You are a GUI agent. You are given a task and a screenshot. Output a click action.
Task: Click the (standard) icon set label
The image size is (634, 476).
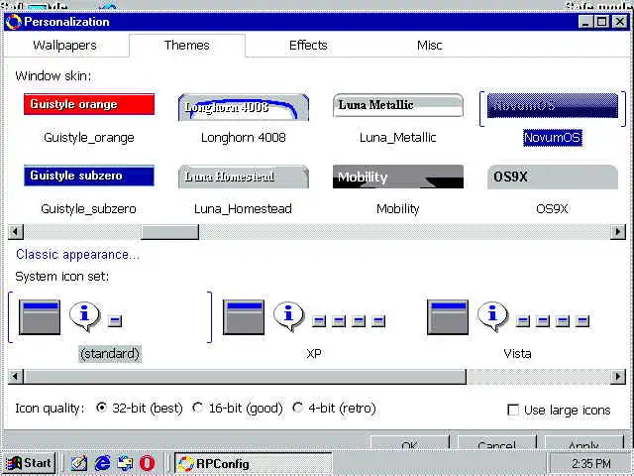point(110,354)
